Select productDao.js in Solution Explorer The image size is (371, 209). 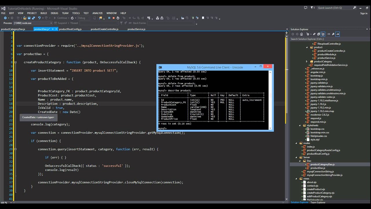318,168
